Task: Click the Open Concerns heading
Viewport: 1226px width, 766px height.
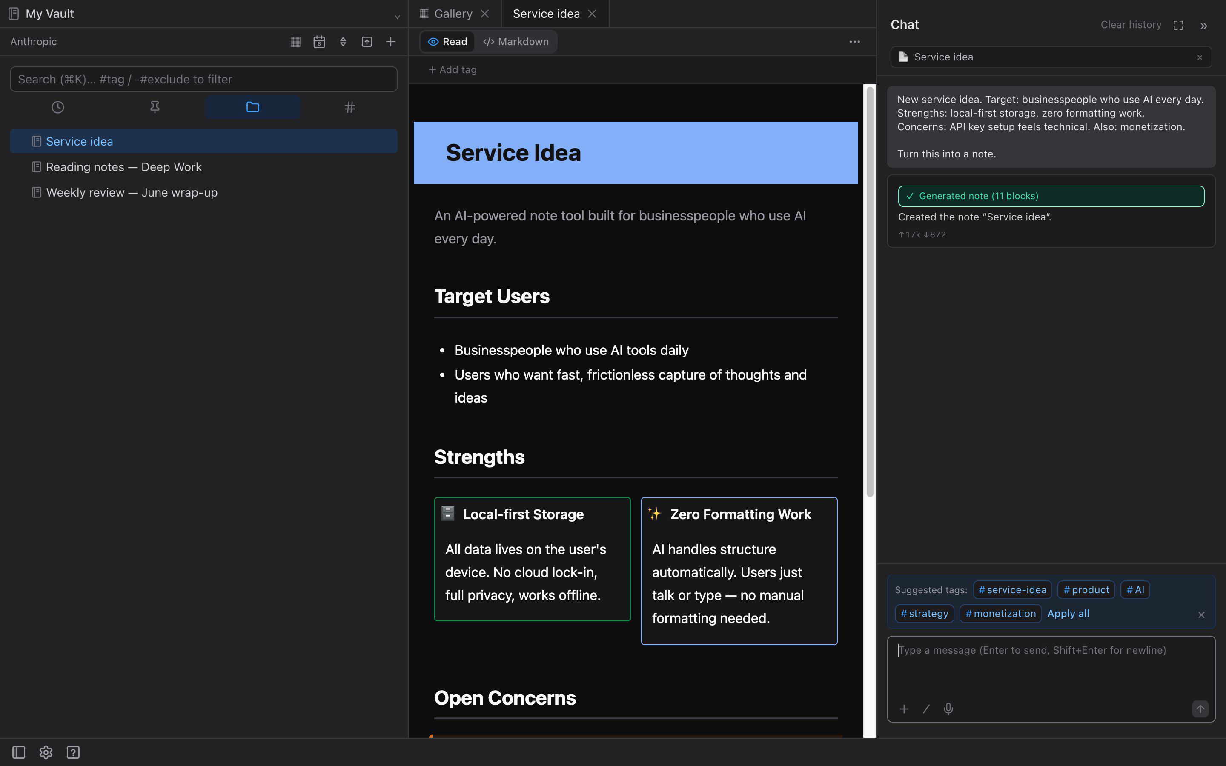Action: coord(504,698)
